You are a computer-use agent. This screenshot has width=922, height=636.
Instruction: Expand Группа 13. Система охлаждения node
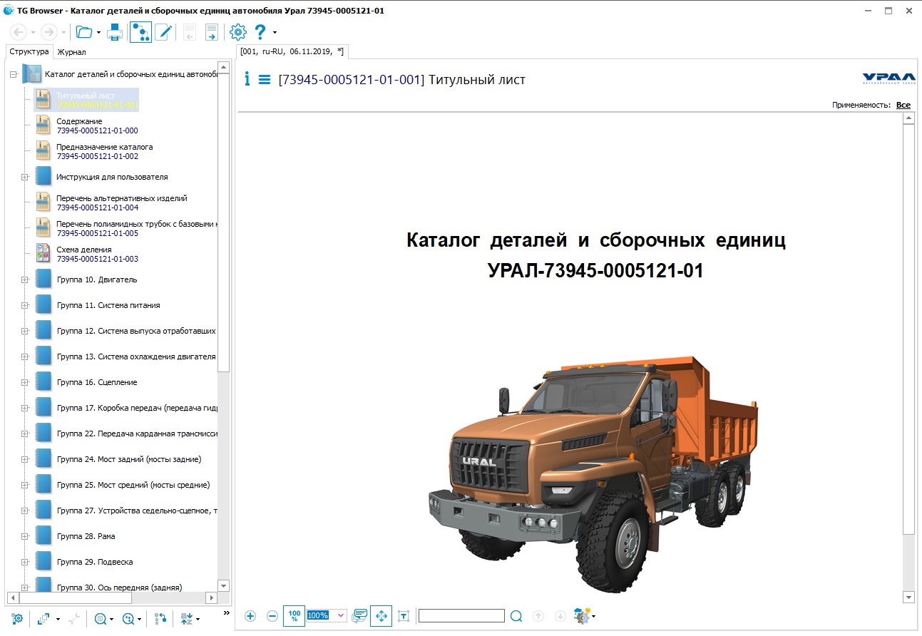point(24,357)
